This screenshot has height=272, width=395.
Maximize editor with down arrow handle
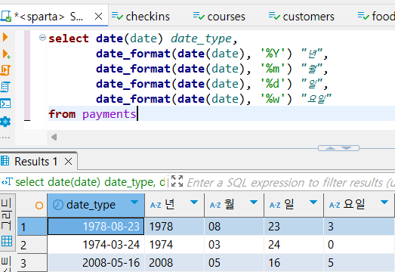point(347,148)
